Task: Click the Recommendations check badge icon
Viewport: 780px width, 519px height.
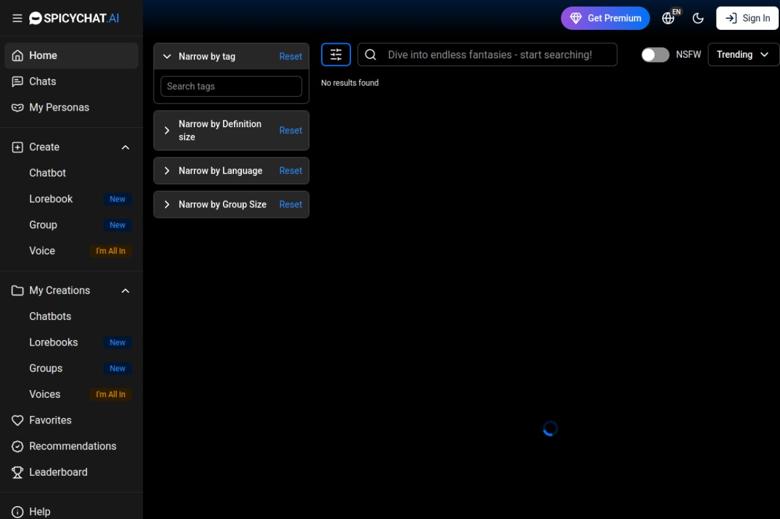Action: [x=18, y=447]
